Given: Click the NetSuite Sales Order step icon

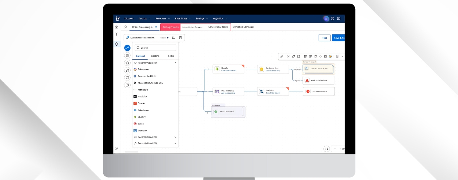Looking at the screenshot, I should point(262,91).
